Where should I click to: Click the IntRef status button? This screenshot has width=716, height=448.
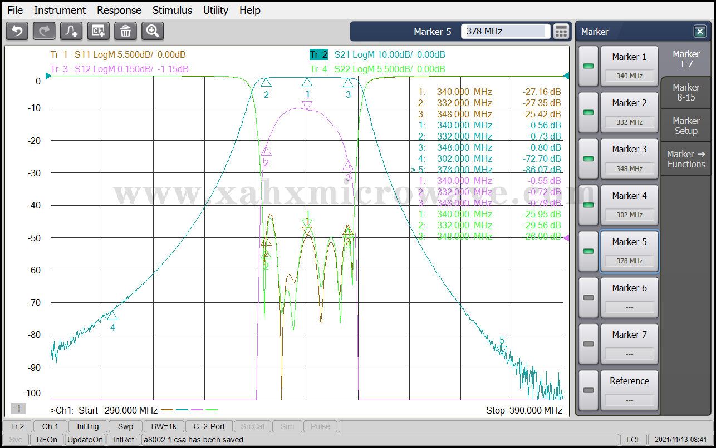tap(124, 440)
